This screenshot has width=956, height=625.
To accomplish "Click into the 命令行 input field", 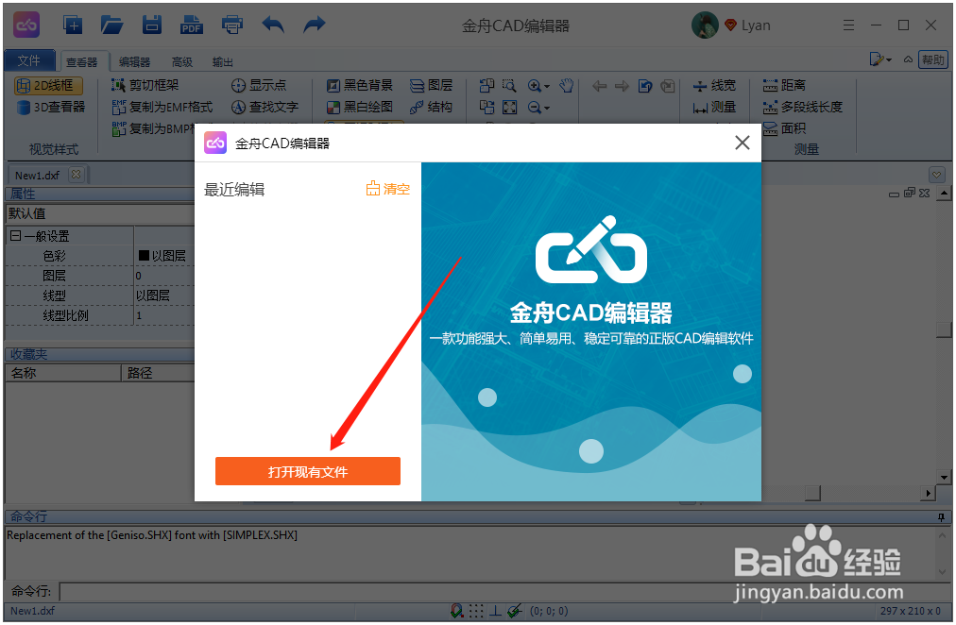I will (503, 591).
